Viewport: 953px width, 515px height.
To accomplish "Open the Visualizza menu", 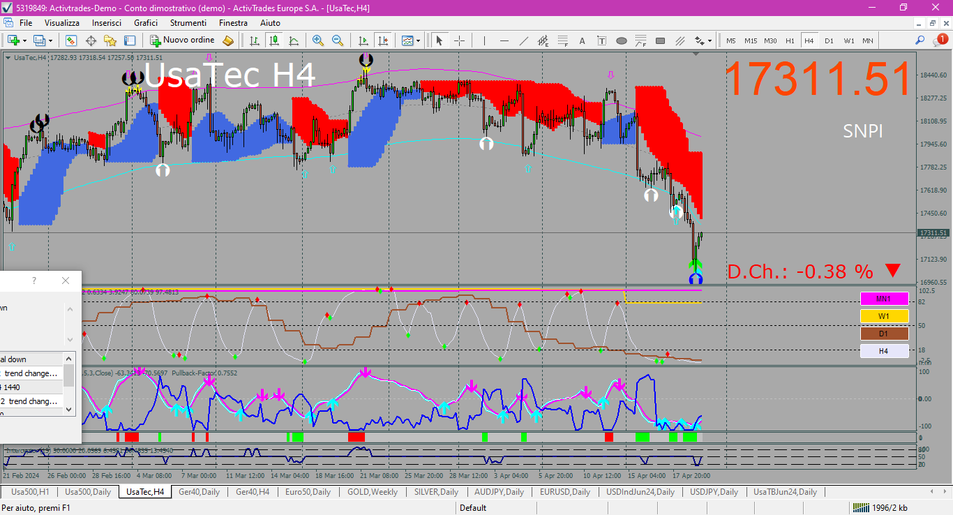I will click(62, 23).
